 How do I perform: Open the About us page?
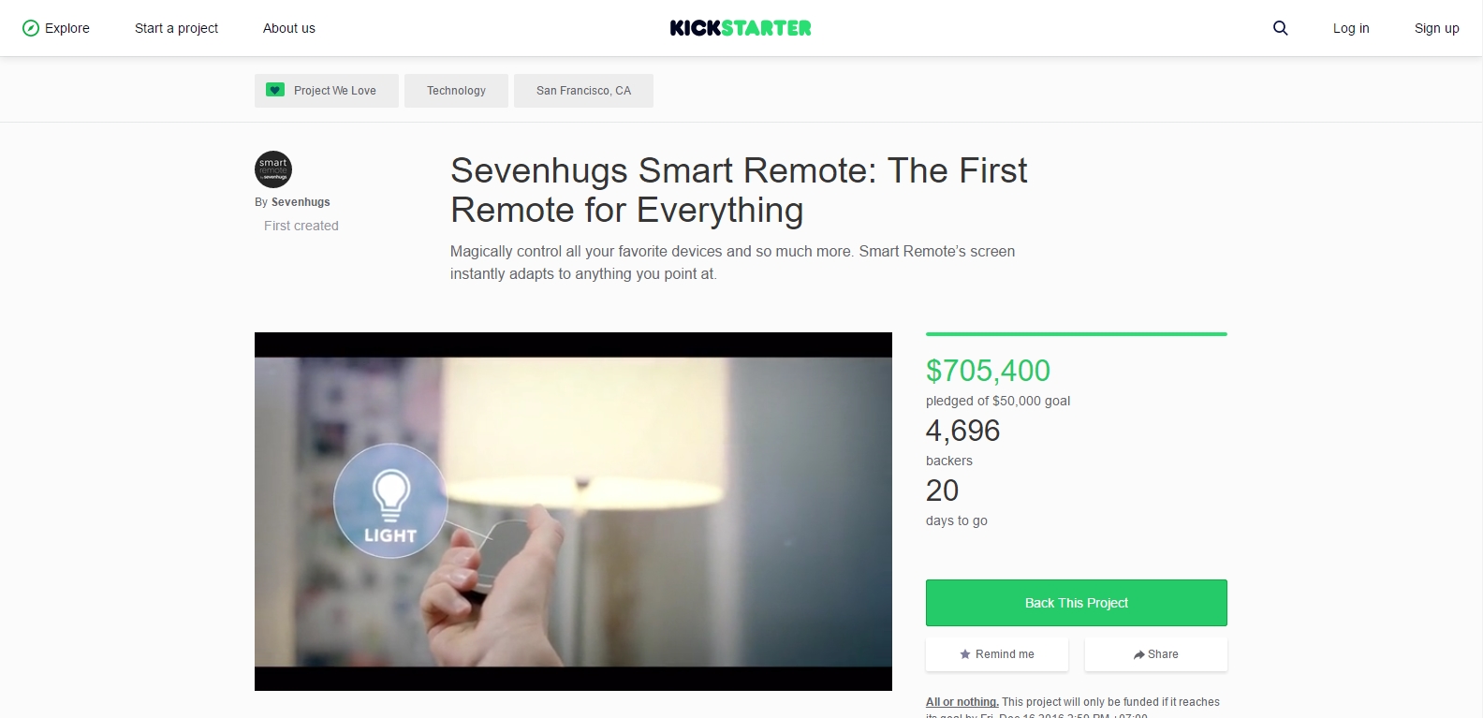click(x=289, y=28)
